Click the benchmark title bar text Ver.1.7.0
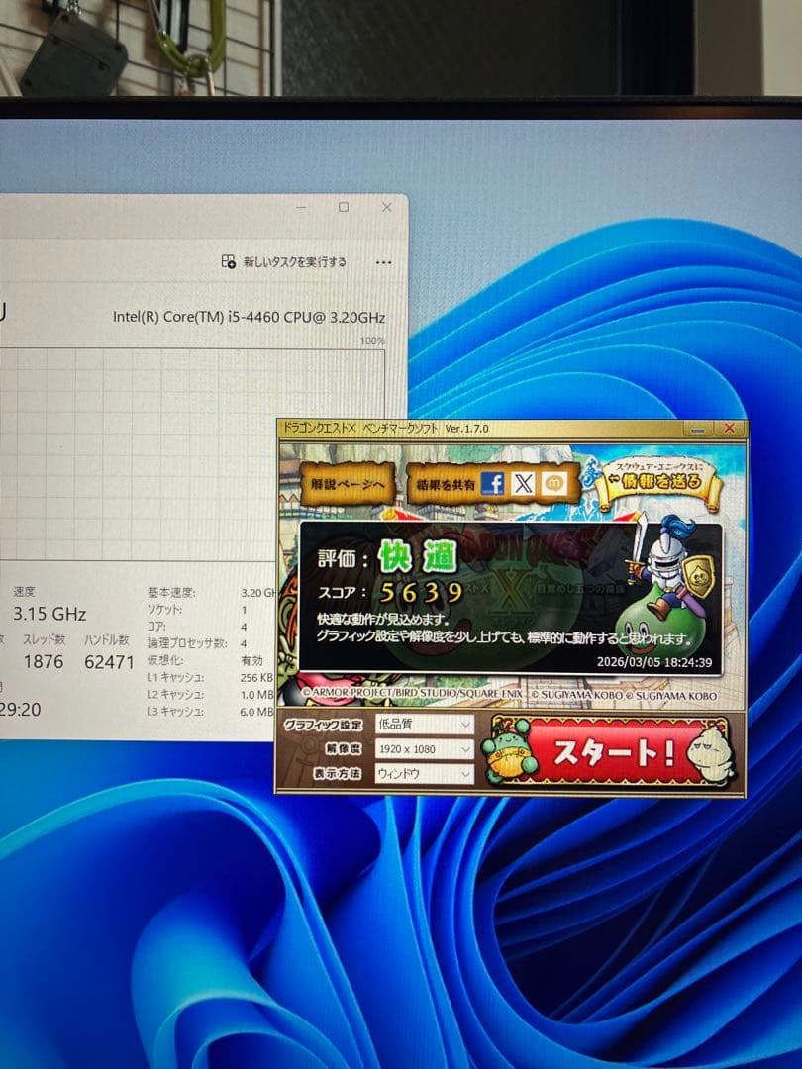This screenshot has height=1069, width=802. [466, 429]
